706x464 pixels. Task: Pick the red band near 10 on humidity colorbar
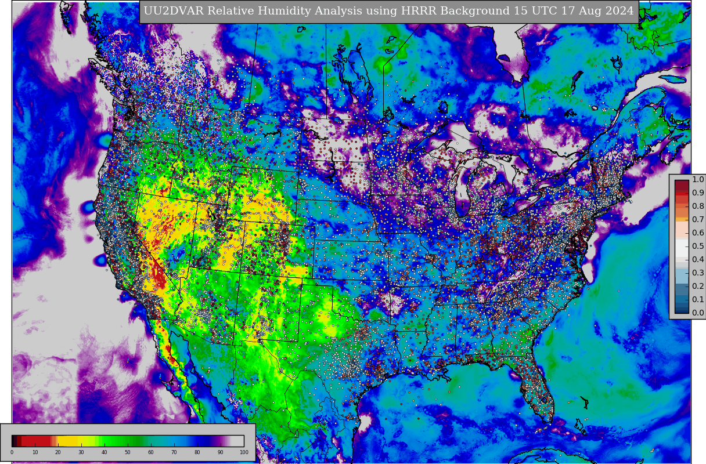pos(35,441)
